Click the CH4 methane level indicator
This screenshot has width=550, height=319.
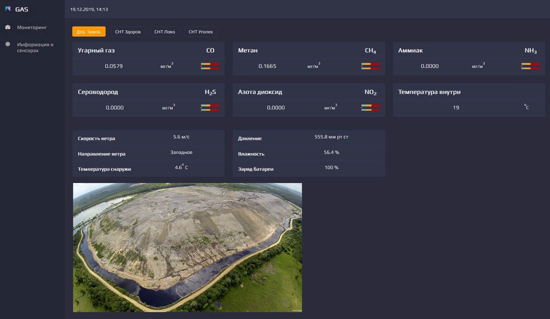tap(371, 66)
